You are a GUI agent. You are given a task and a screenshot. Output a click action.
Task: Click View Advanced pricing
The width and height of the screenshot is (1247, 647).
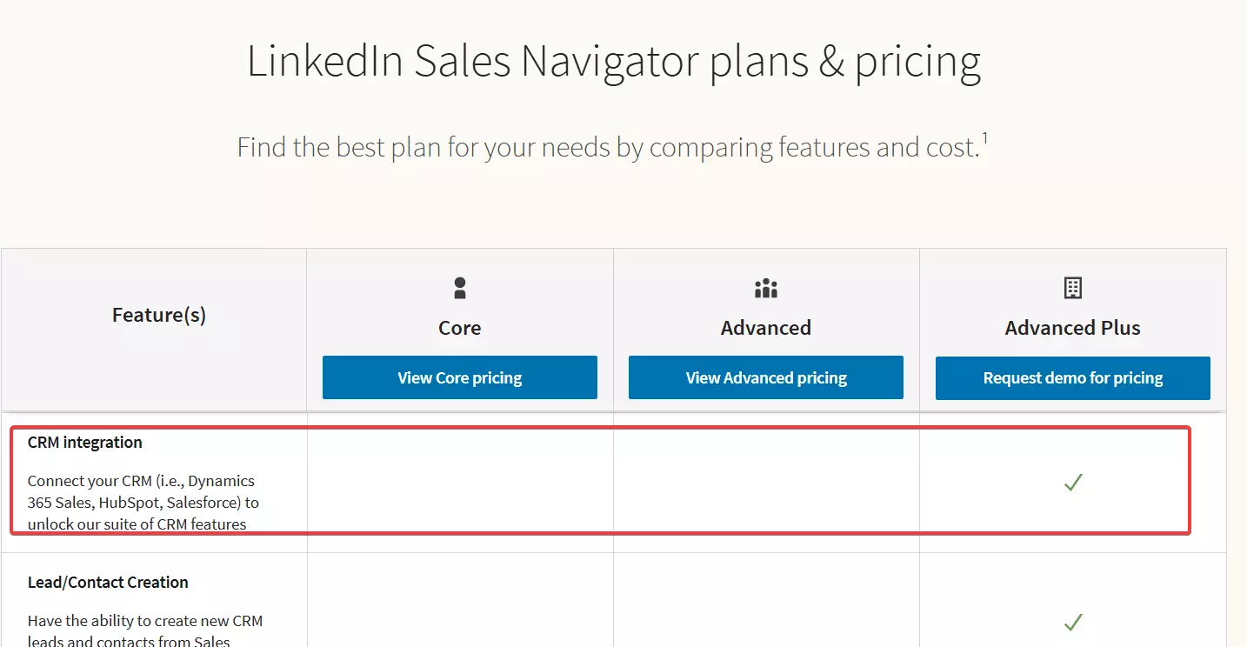pos(765,377)
